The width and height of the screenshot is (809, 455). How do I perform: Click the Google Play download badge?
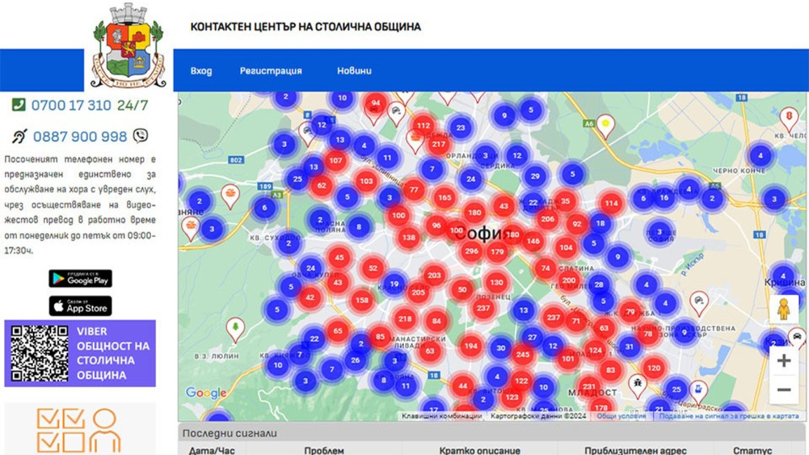pyautogui.click(x=79, y=279)
